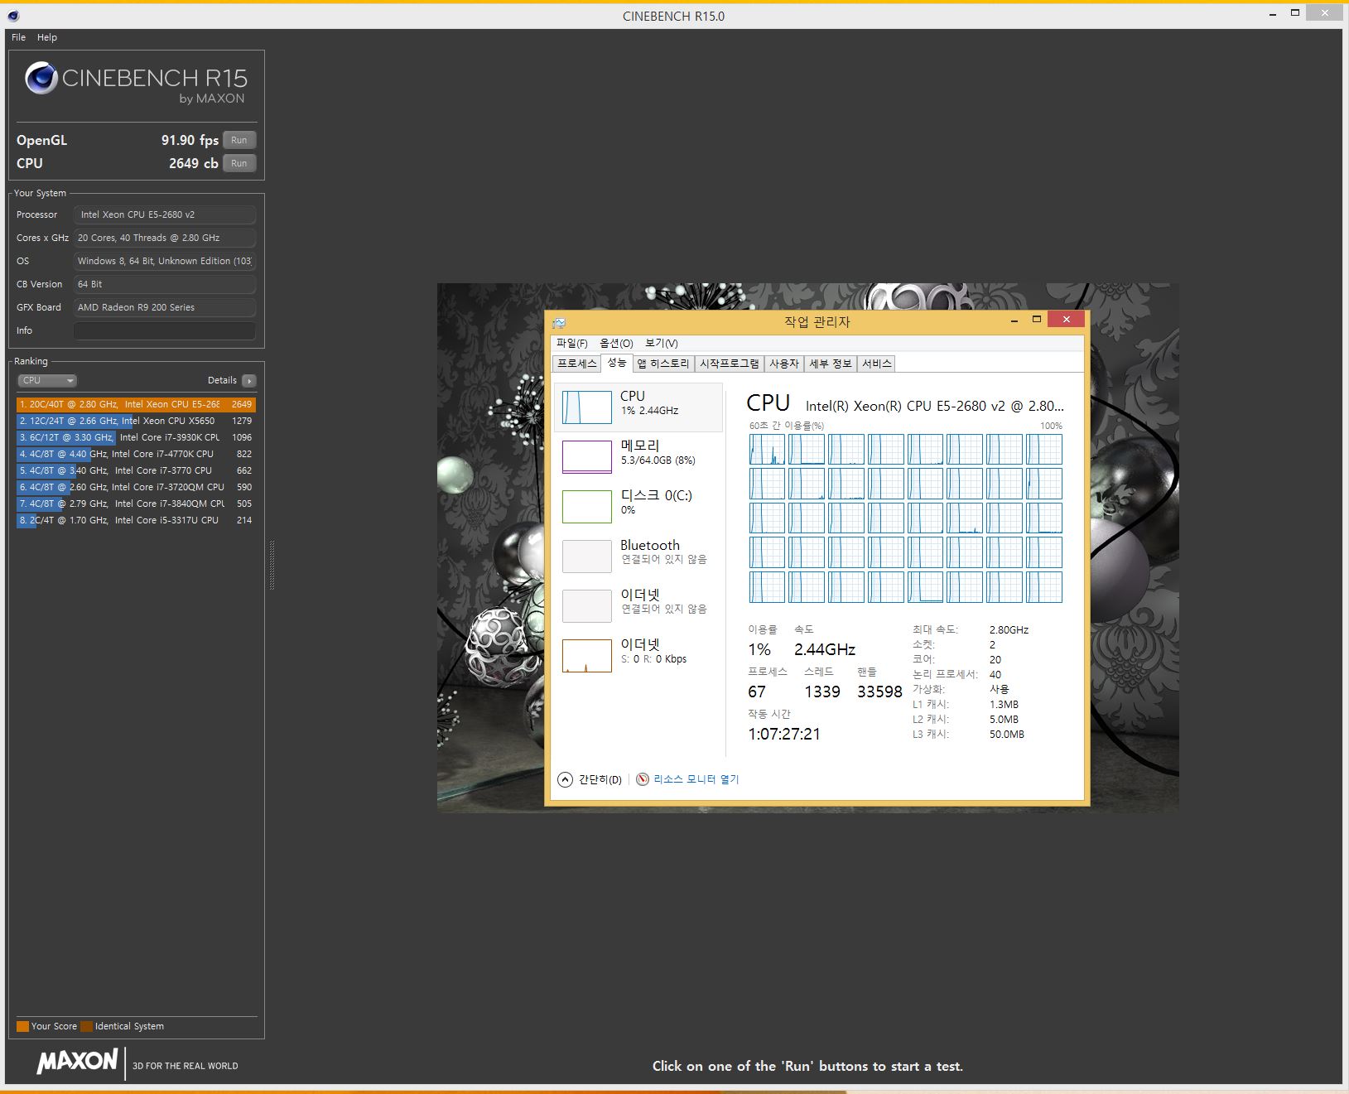Click the resource monitor icon
The height and width of the screenshot is (1094, 1349).
(643, 779)
